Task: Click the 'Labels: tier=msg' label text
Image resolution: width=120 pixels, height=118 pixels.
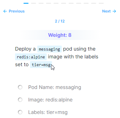Action: [x=48, y=112]
